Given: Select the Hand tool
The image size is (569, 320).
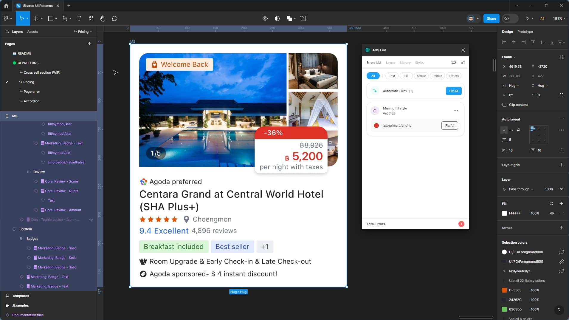Looking at the screenshot, I should 103,18.
